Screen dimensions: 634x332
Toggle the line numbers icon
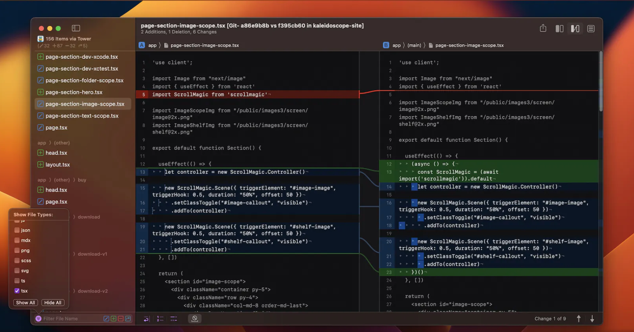(160, 319)
